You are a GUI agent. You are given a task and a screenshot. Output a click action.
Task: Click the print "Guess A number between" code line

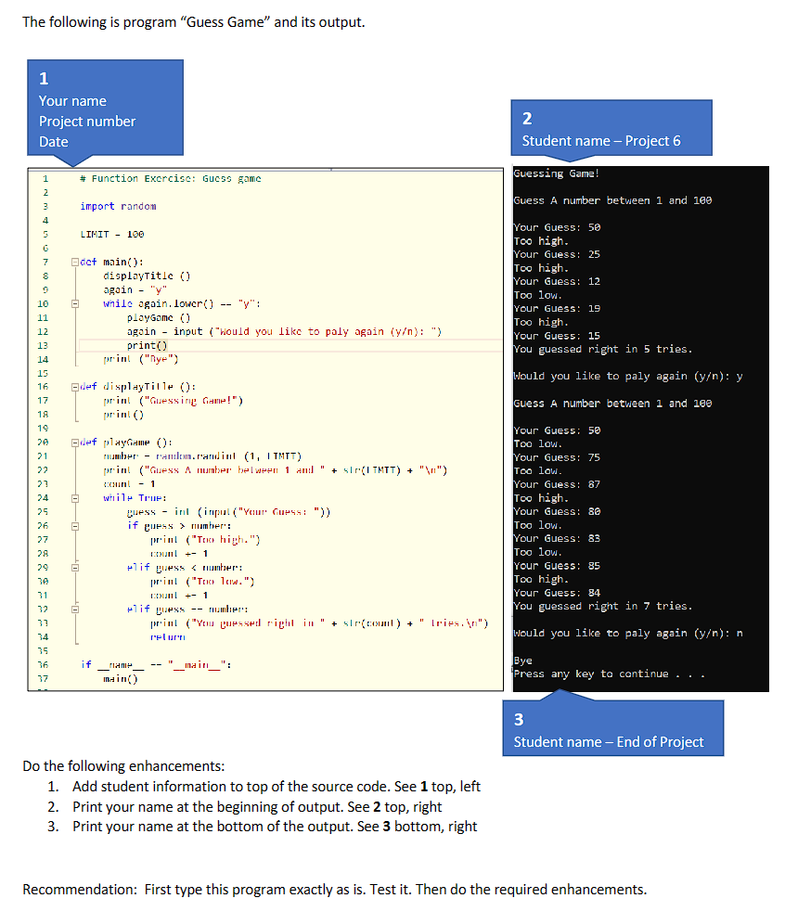pos(276,470)
